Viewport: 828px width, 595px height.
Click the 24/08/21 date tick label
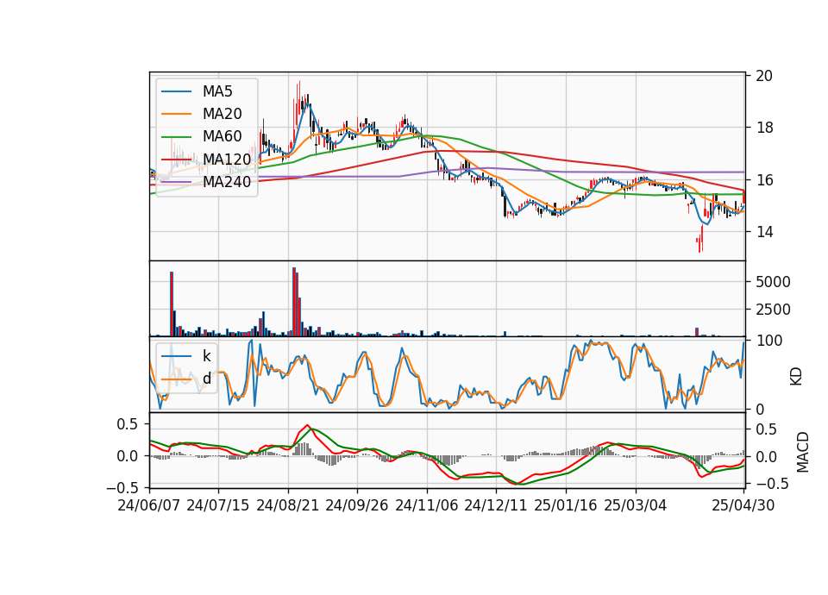click(x=288, y=505)
